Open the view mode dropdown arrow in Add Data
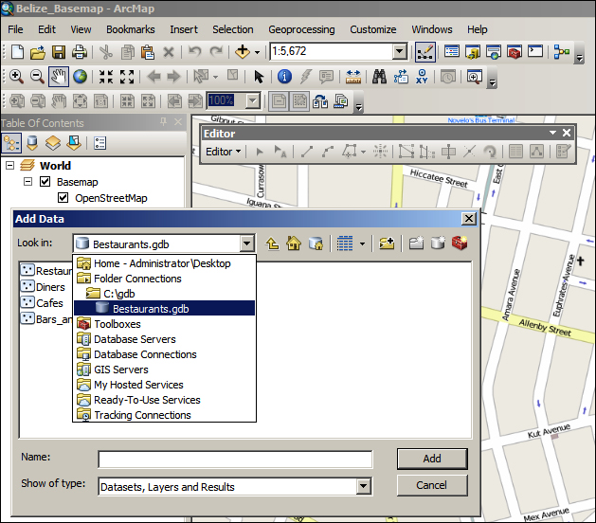 (x=362, y=244)
